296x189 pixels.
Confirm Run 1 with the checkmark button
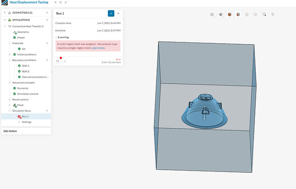(111, 13)
